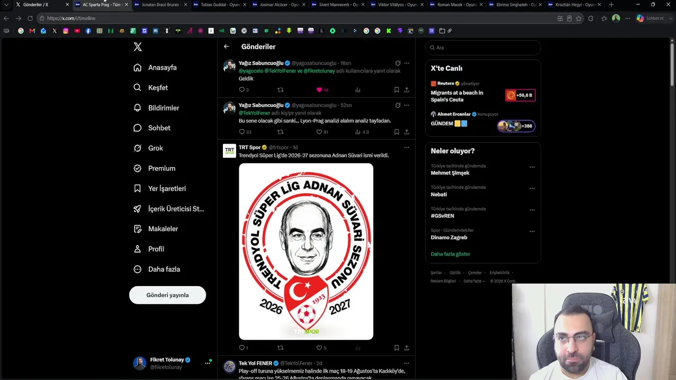Open options for the #GSvREN trend
The image size is (676, 380).
532,210
